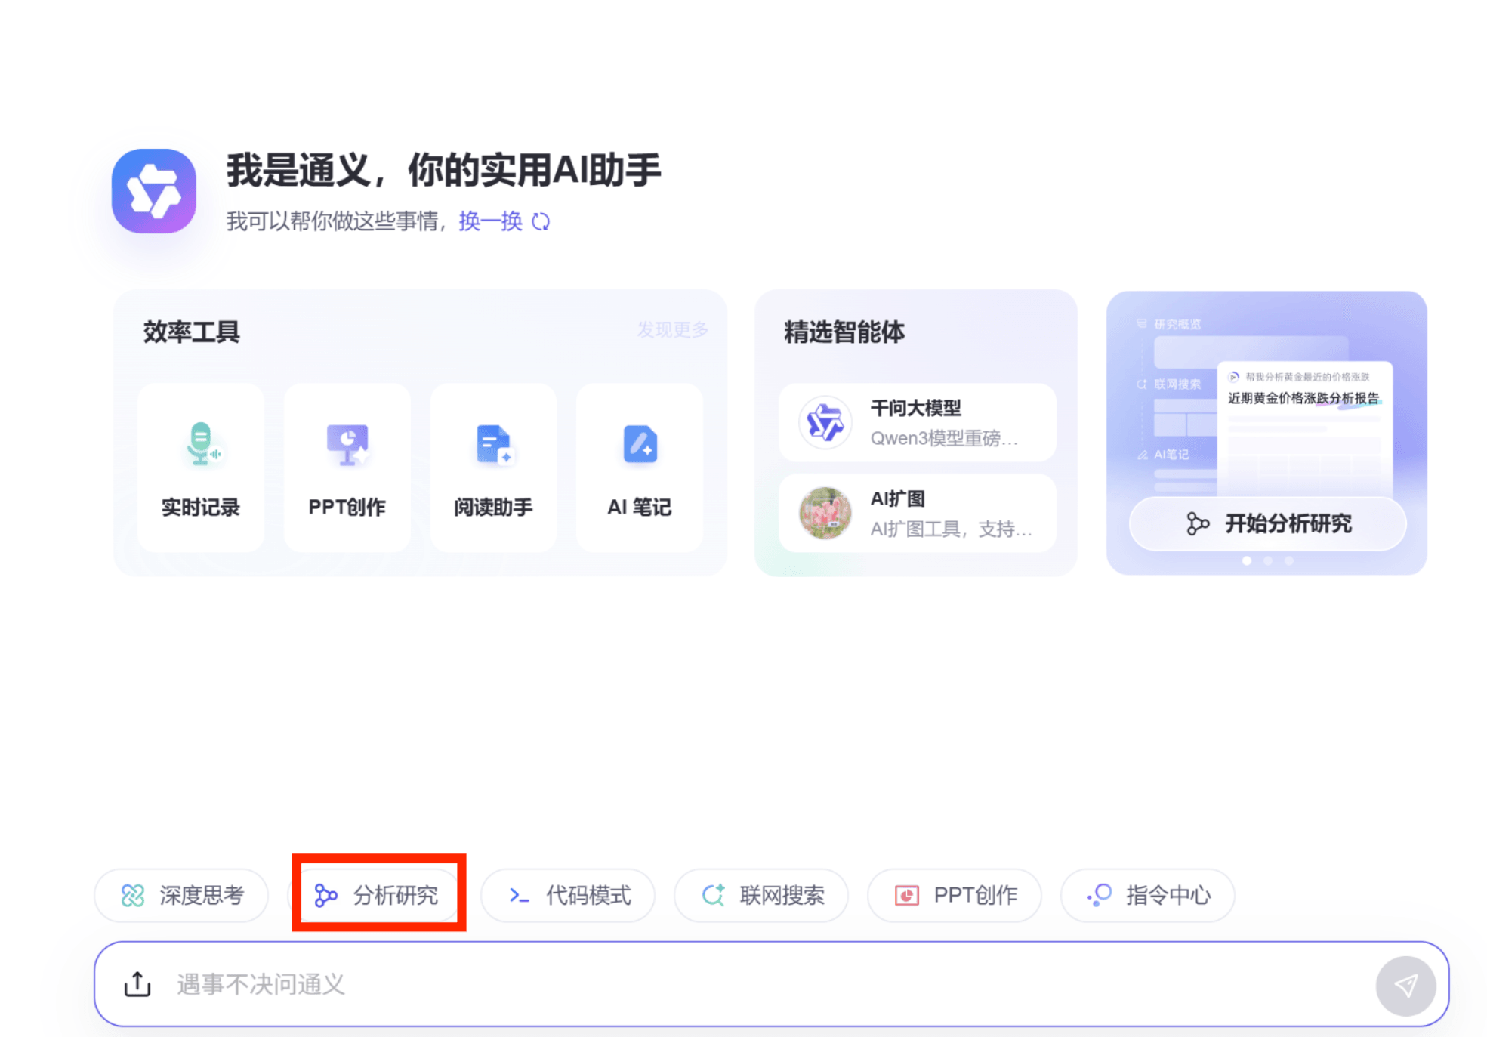Click the 发现更多 link
The height and width of the screenshot is (1037, 1487).
pyautogui.click(x=672, y=329)
